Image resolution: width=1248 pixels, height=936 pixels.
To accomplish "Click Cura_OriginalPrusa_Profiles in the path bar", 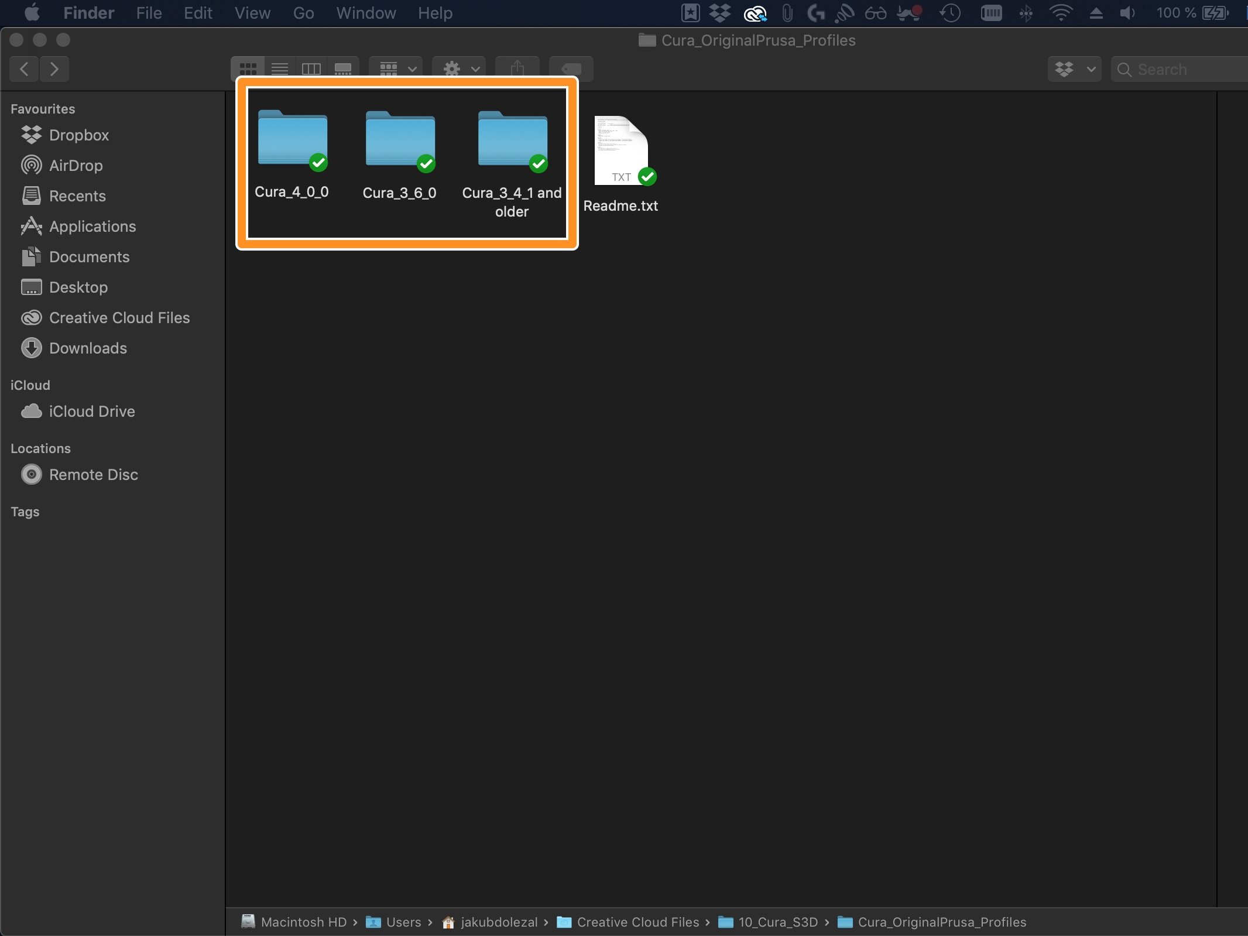I will tap(932, 922).
